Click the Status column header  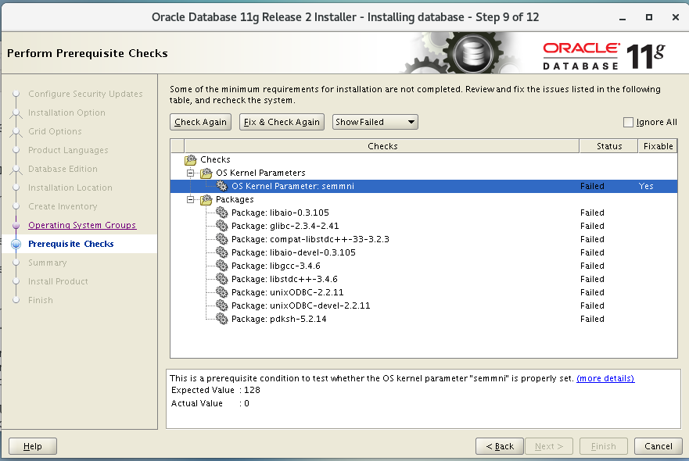pos(609,146)
